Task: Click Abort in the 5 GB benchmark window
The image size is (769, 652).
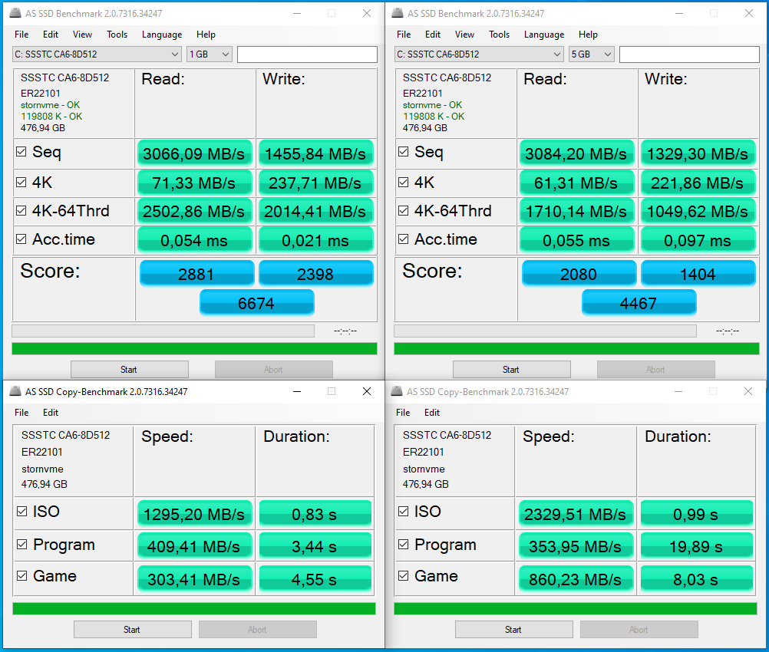Action: coord(655,369)
